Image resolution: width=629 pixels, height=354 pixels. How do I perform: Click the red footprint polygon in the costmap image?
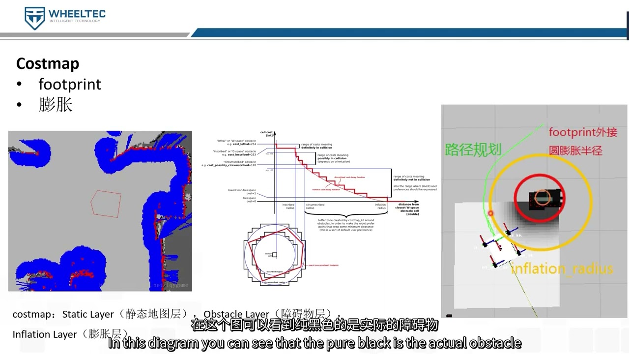(106, 204)
